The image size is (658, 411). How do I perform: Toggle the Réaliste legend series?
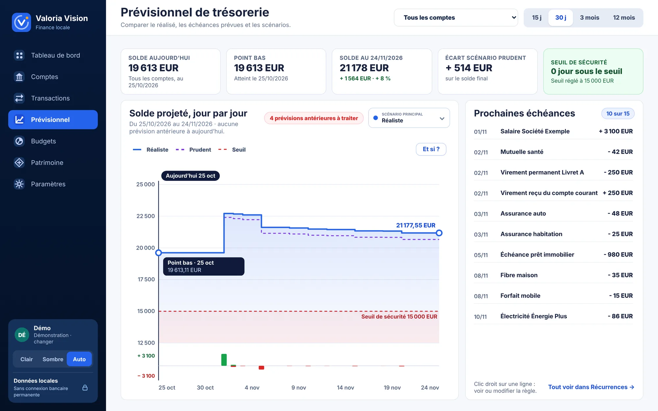coord(151,150)
